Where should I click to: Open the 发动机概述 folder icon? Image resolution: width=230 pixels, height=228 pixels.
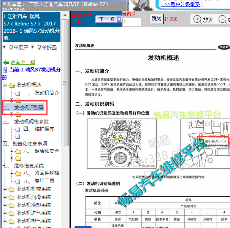tap(11, 85)
